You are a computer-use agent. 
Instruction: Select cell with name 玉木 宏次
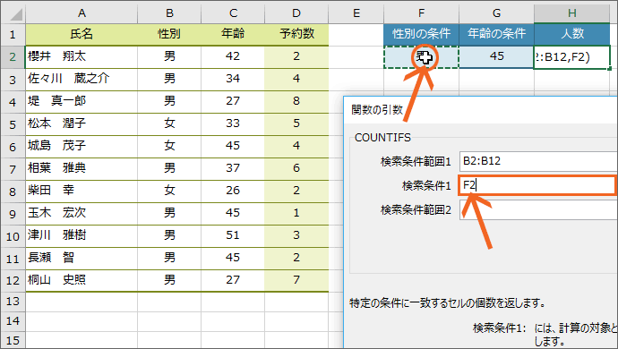82,214
